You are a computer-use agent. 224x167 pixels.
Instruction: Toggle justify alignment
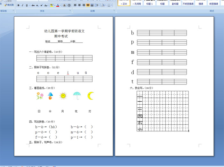click(x=88, y=5)
